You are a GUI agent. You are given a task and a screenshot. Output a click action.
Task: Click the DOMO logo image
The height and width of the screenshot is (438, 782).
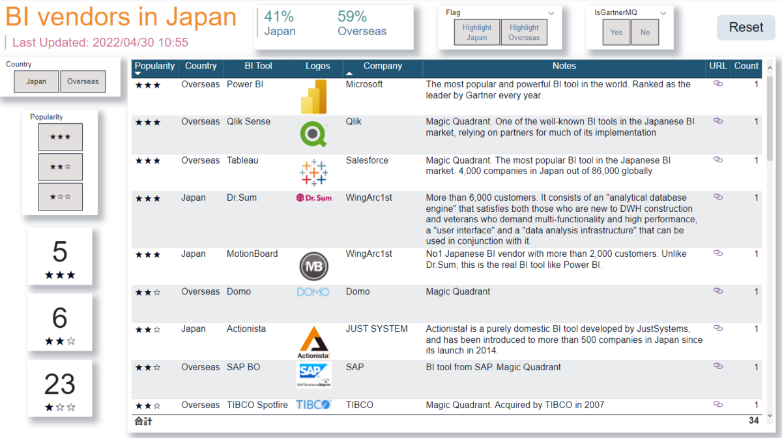click(x=313, y=292)
